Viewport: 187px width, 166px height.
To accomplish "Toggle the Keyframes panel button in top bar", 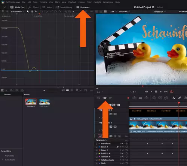I will (x=83, y=7).
